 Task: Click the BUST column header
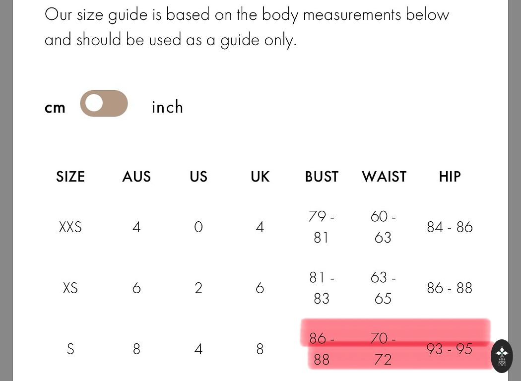(x=322, y=177)
